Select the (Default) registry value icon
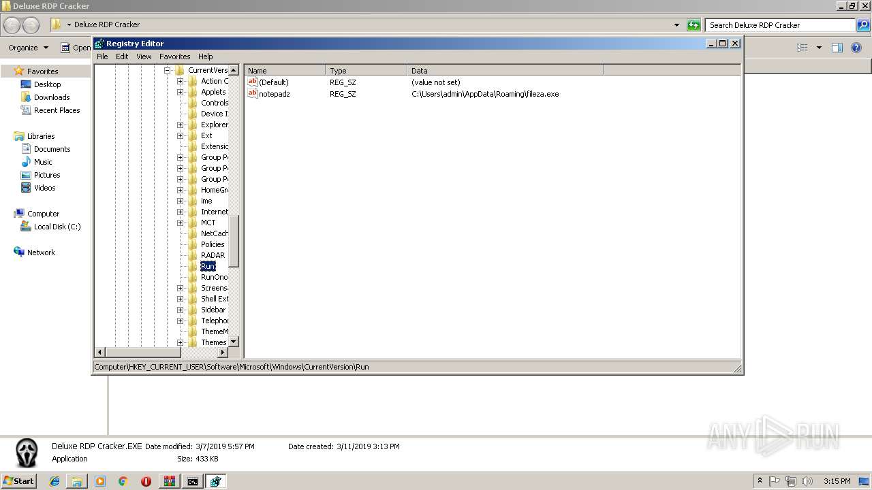This screenshot has height=490, width=872. tap(253, 82)
